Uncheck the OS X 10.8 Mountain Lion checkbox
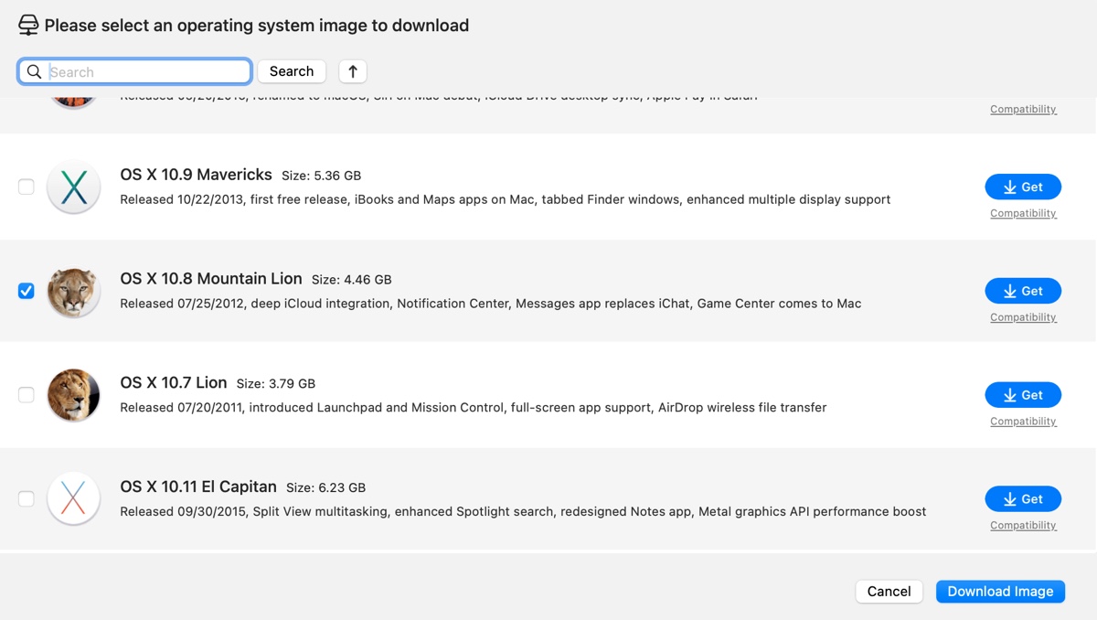 click(x=27, y=291)
